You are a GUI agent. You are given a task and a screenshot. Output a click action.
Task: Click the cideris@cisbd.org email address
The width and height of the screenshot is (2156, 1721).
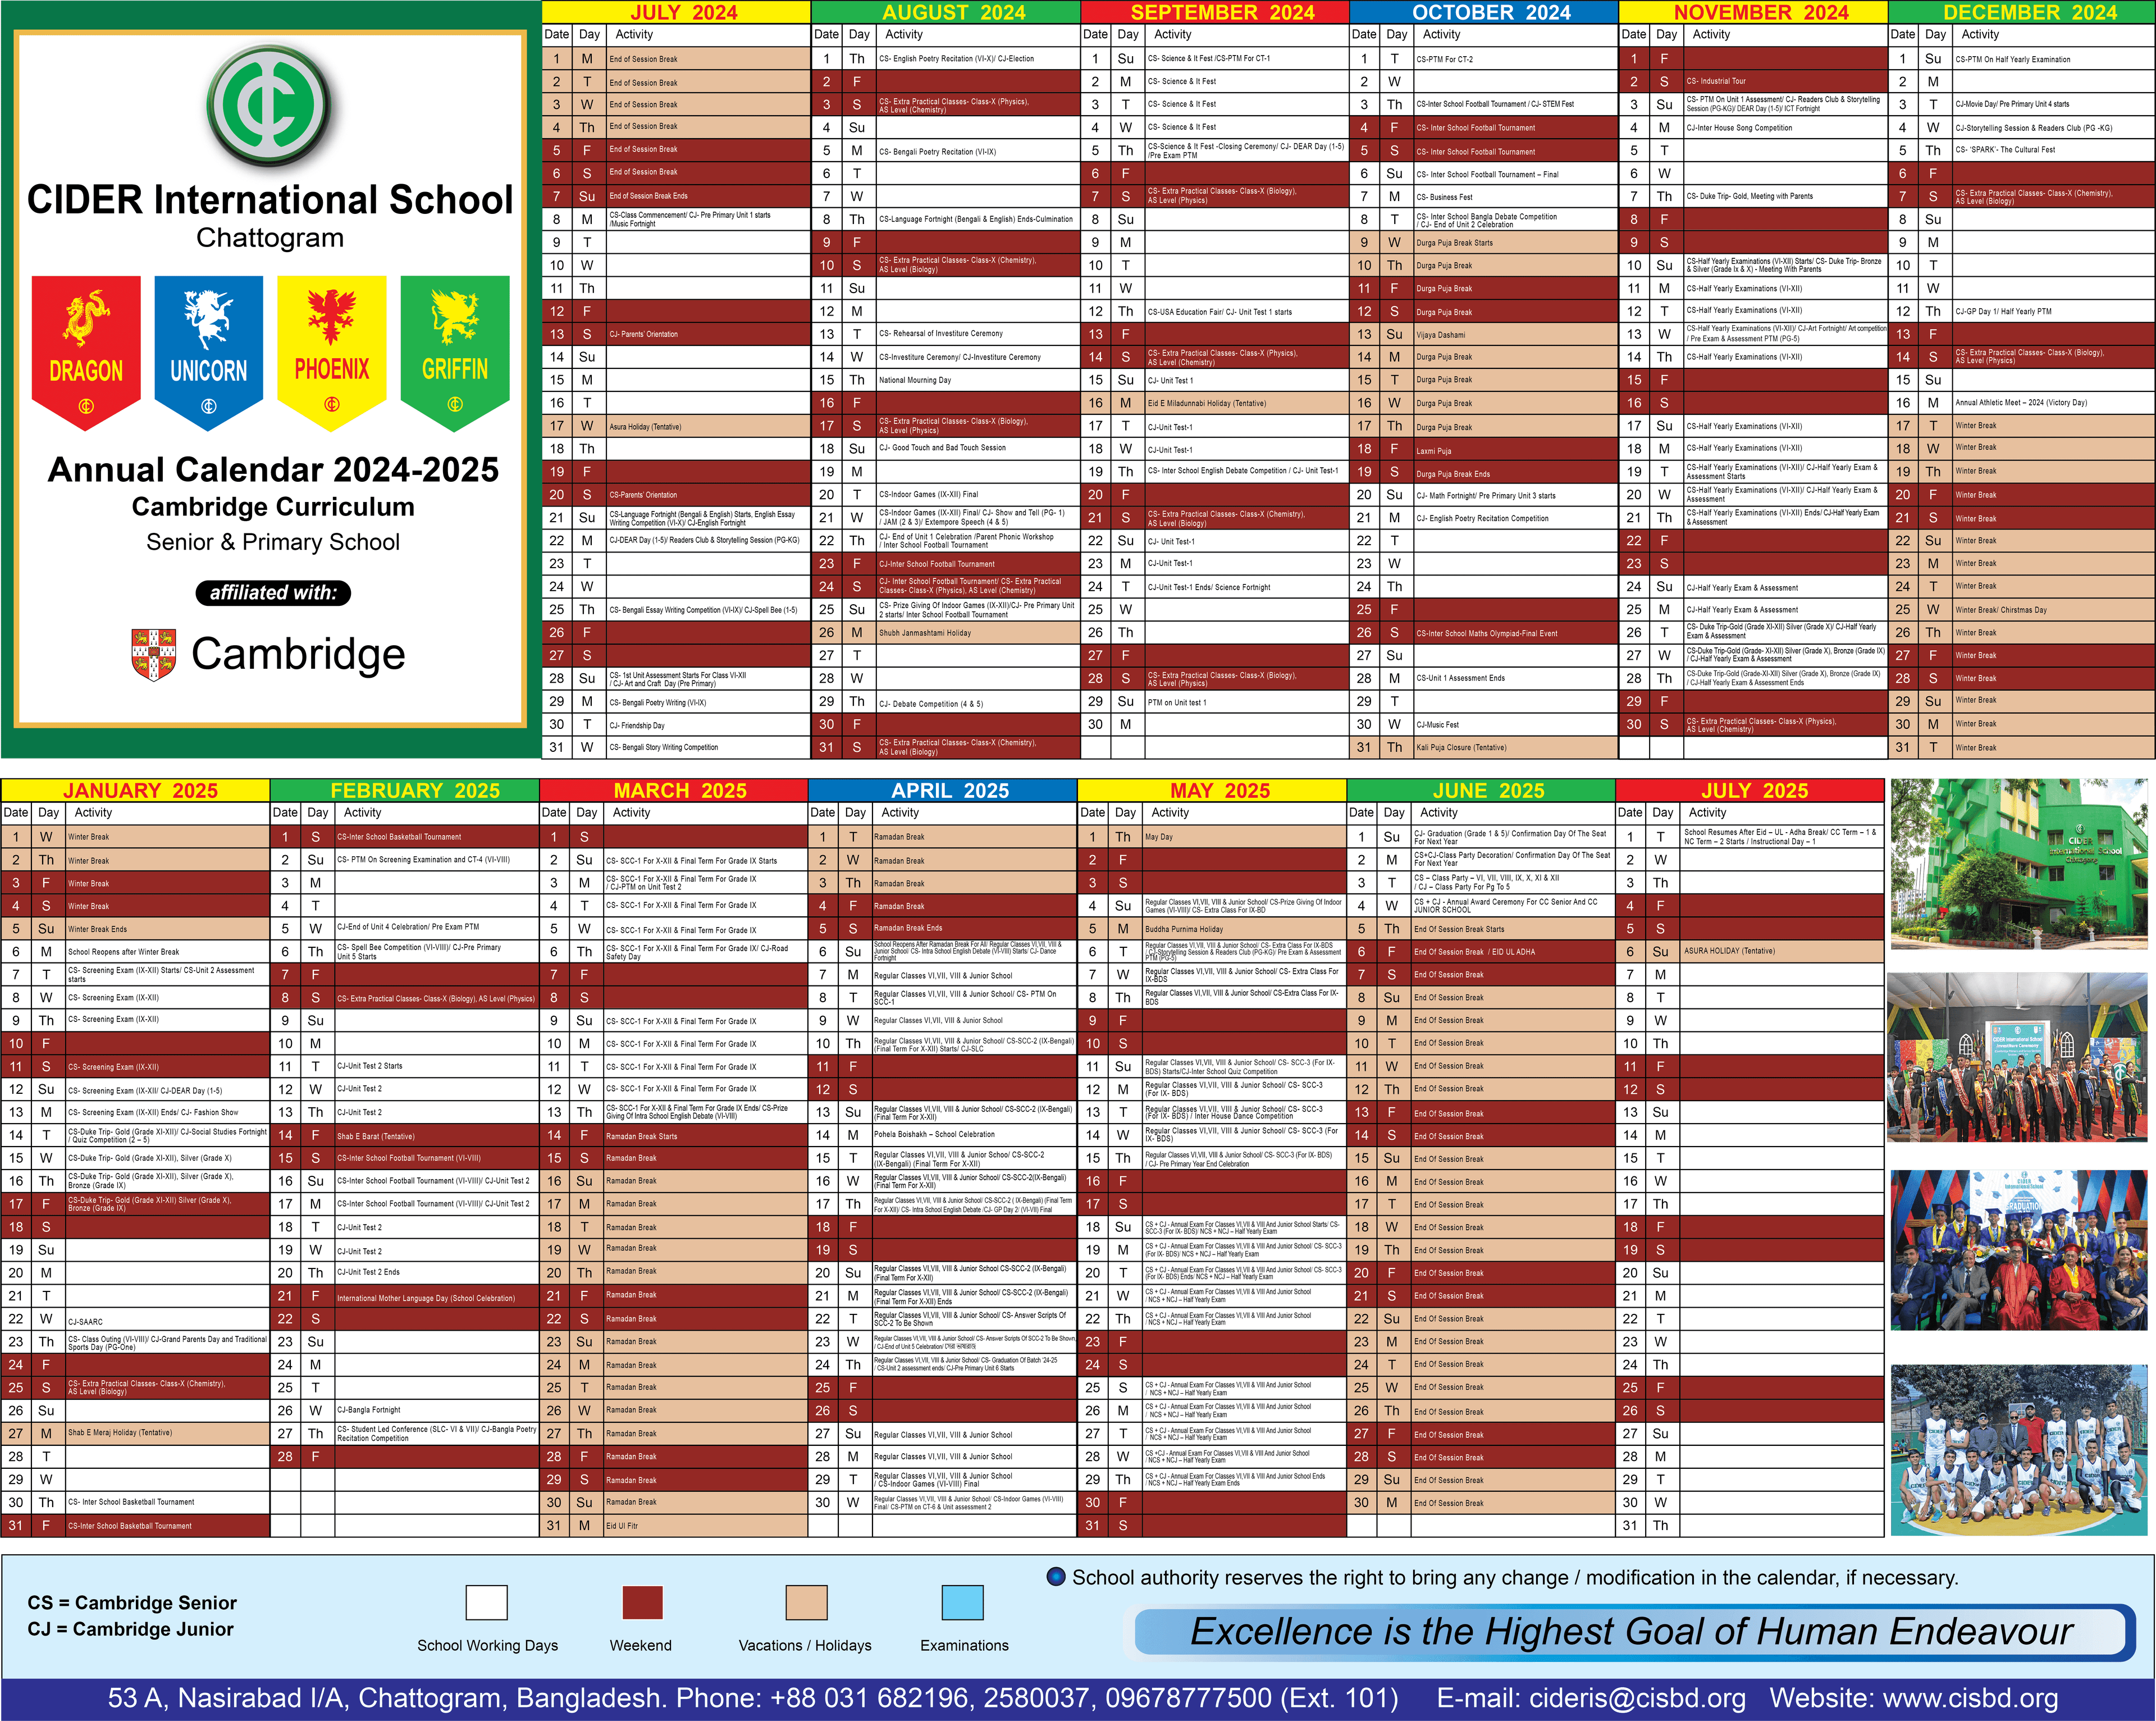click(1638, 1698)
